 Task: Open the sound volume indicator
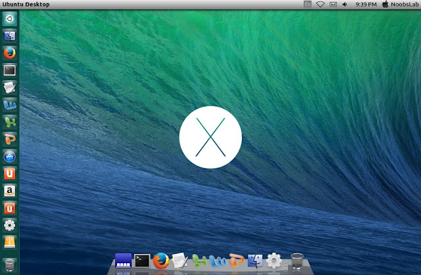[x=345, y=5]
